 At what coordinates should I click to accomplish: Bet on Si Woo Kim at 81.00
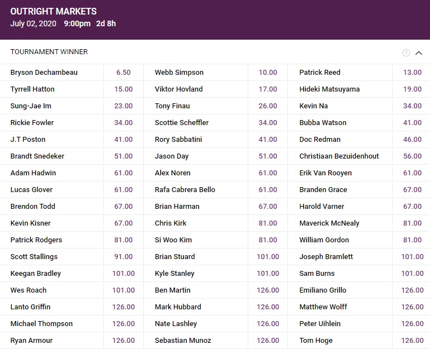coord(268,240)
